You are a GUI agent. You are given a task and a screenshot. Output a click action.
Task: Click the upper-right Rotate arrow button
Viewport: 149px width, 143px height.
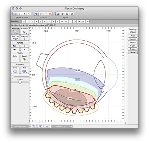click(24, 46)
